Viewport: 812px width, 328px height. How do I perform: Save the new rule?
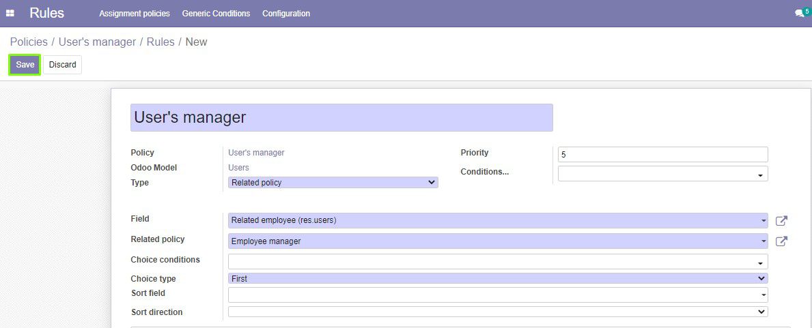(25, 65)
